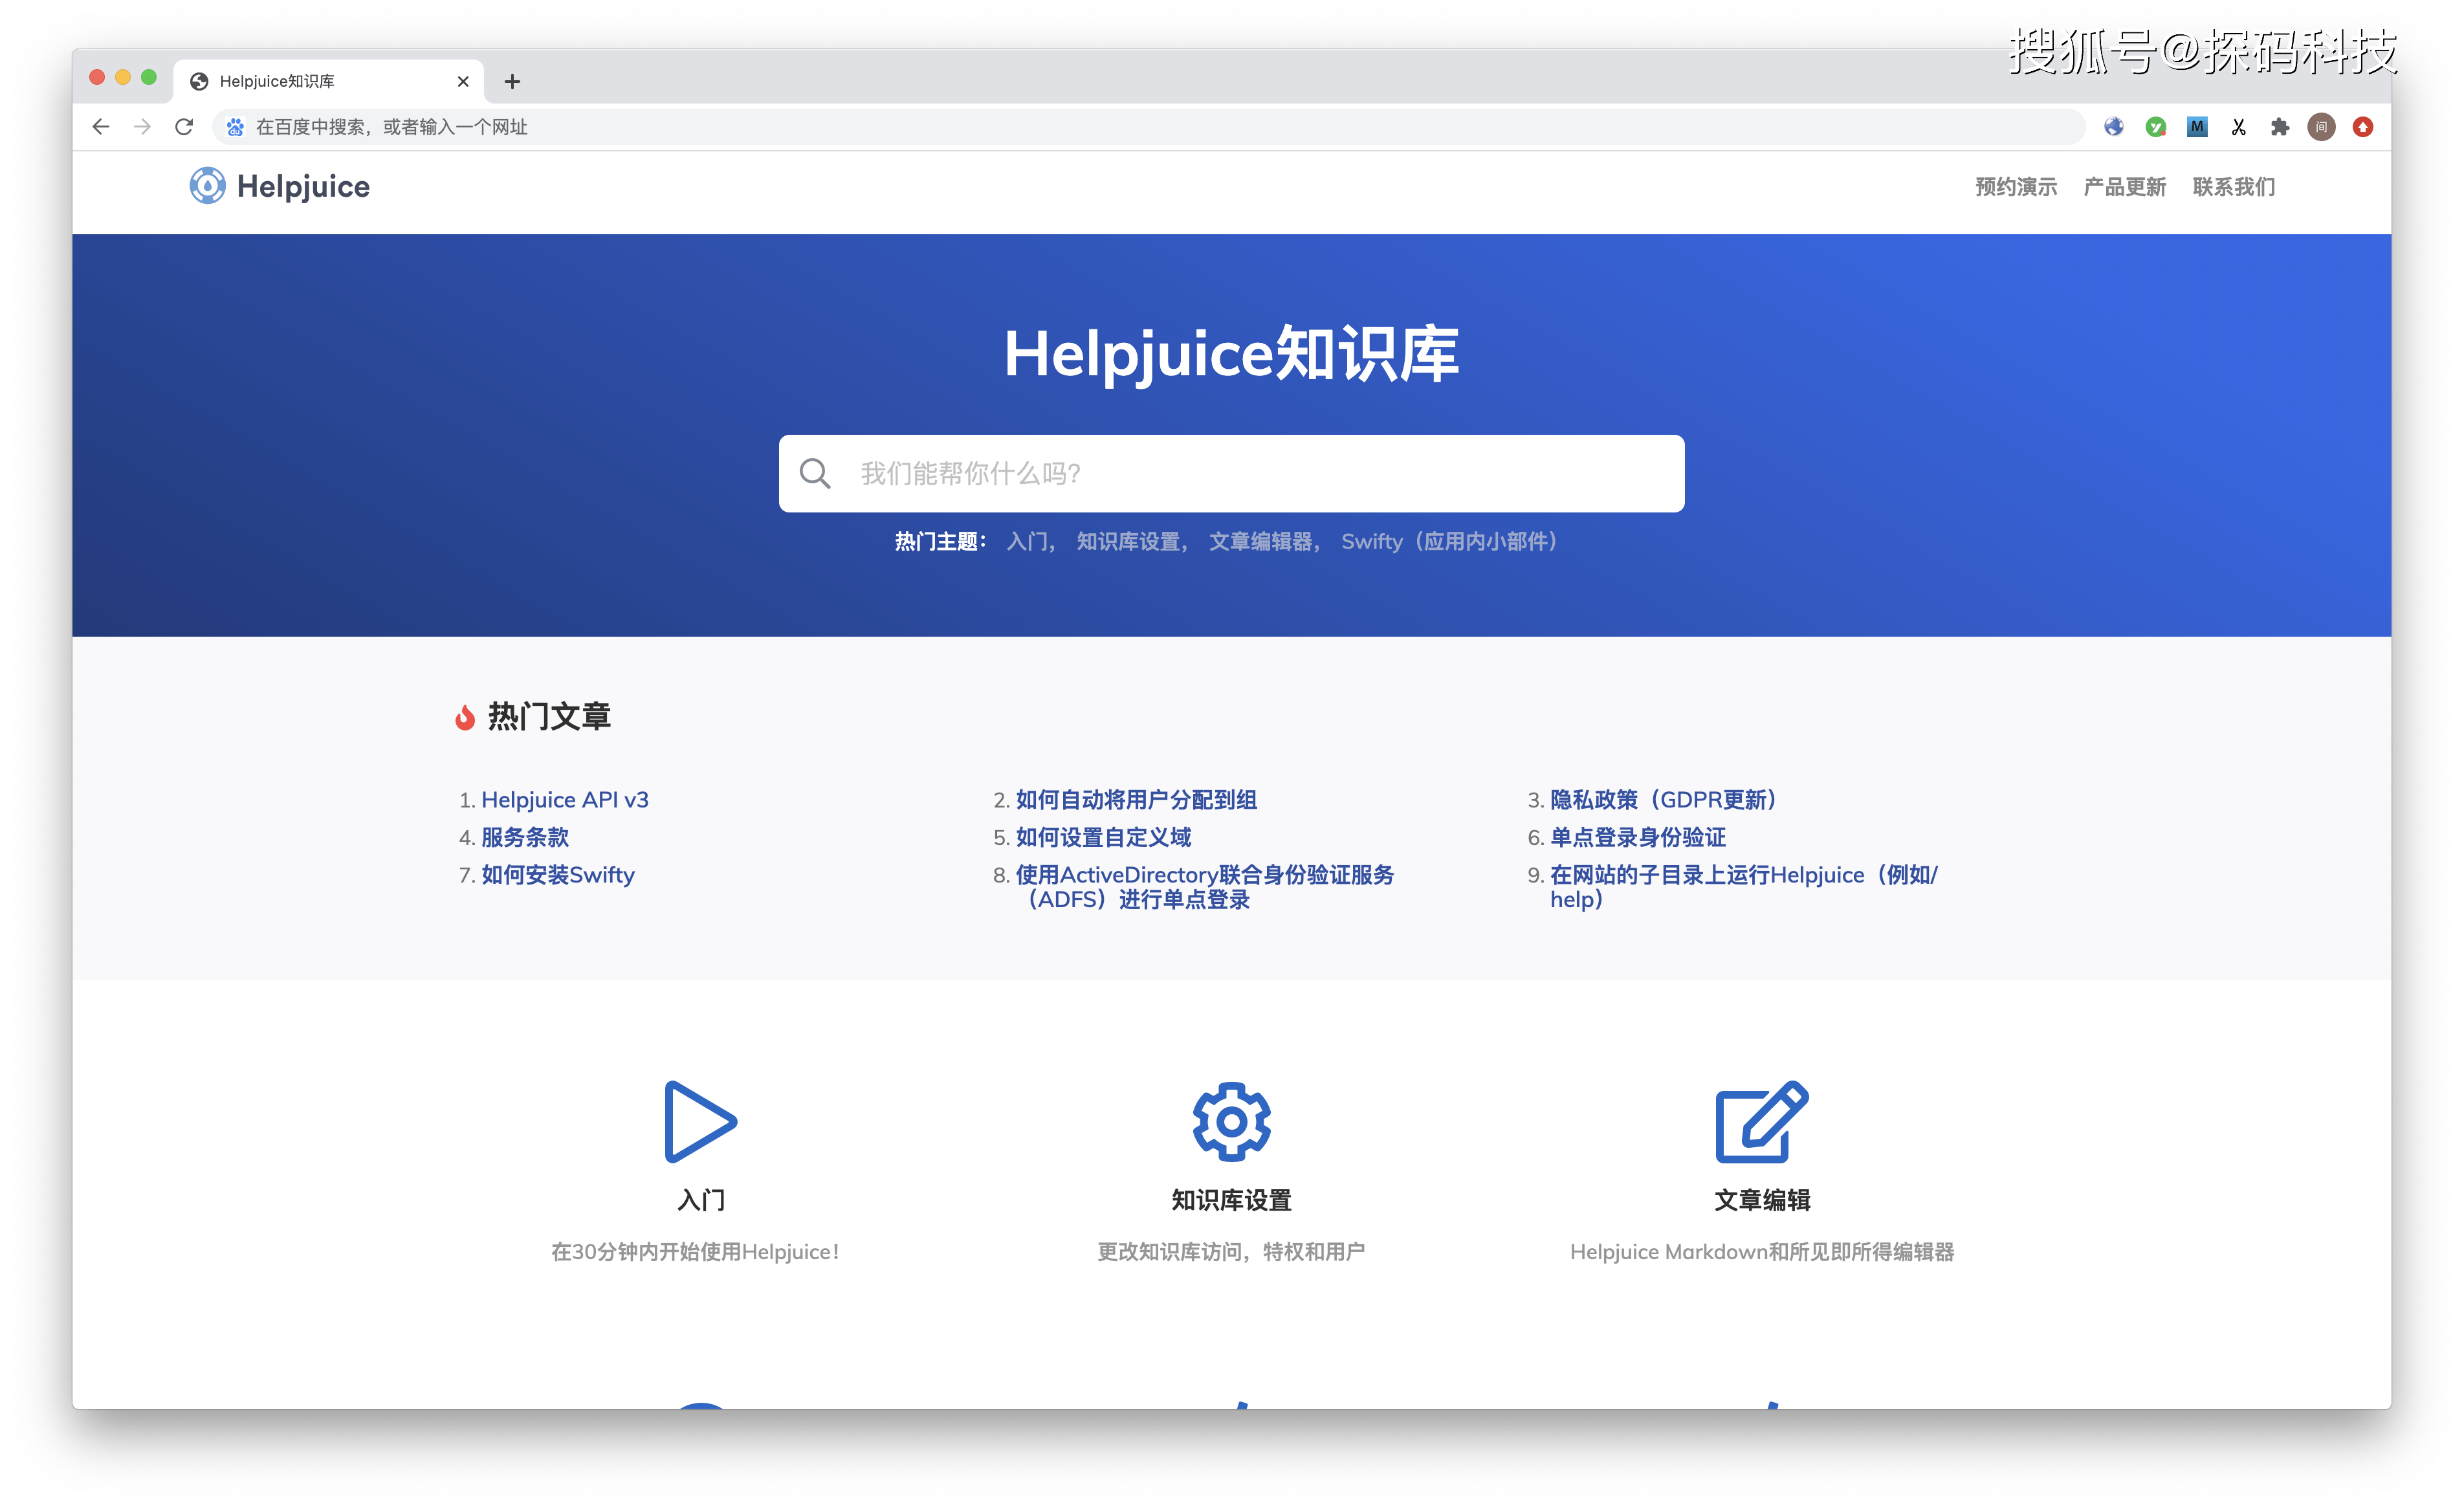The width and height of the screenshot is (2464, 1505).
Task: Reload the page with refresh icon
Action: [184, 127]
